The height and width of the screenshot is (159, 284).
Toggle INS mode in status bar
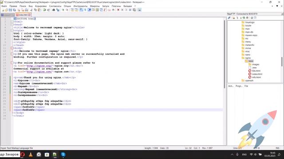click(x=277, y=148)
